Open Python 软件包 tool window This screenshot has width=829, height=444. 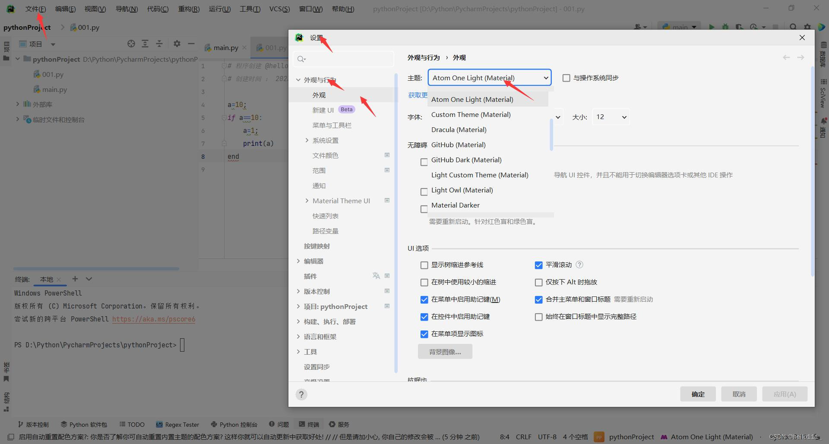point(84,425)
